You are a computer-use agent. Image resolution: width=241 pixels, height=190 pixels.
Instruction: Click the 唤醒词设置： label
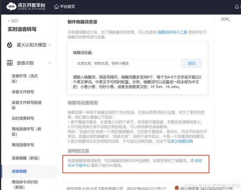(83, 53)
